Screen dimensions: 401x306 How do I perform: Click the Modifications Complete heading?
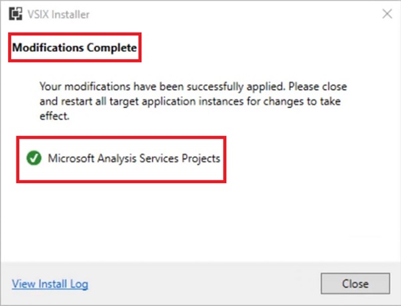pos(74,48)
